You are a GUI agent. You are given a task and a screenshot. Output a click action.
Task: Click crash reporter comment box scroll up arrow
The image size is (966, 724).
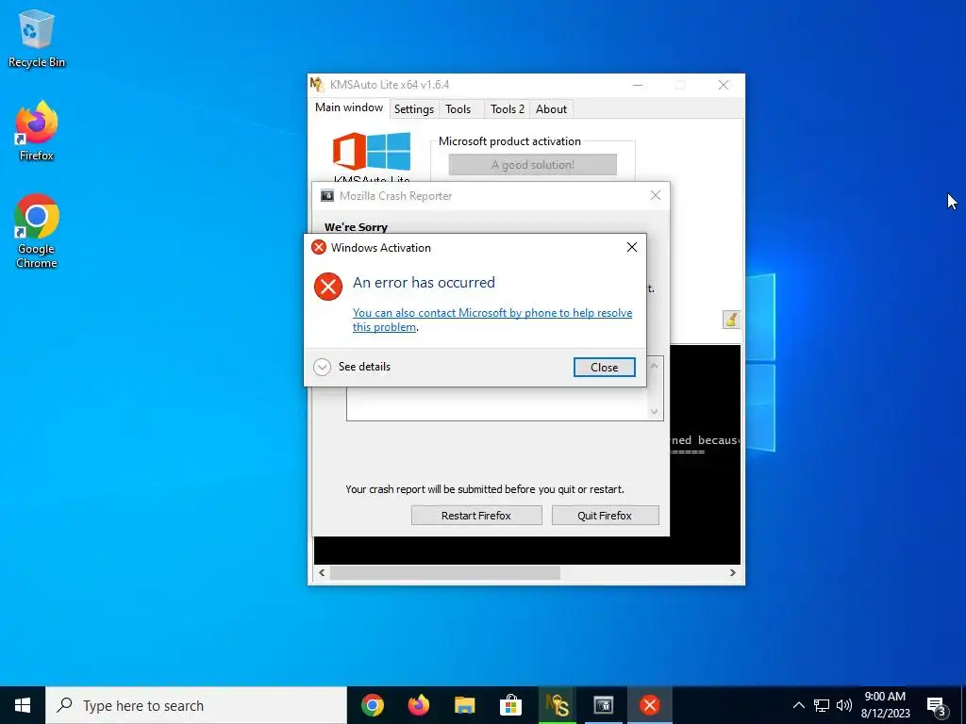click(655, 366)
